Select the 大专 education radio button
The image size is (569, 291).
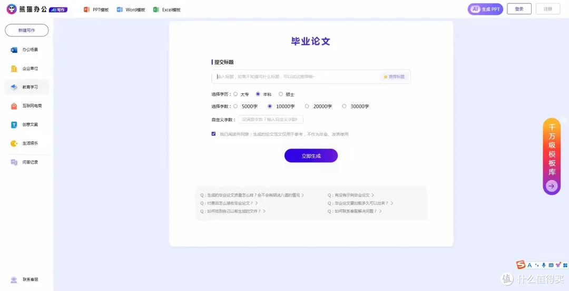click(x=235, y=94)
